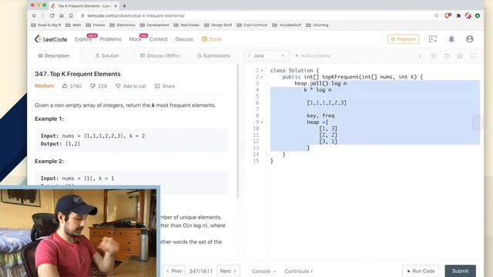Image resolution: width=493 pixels, height=277 pixels.
Task: Go to Prev problem
Action: tap(174, 271)
